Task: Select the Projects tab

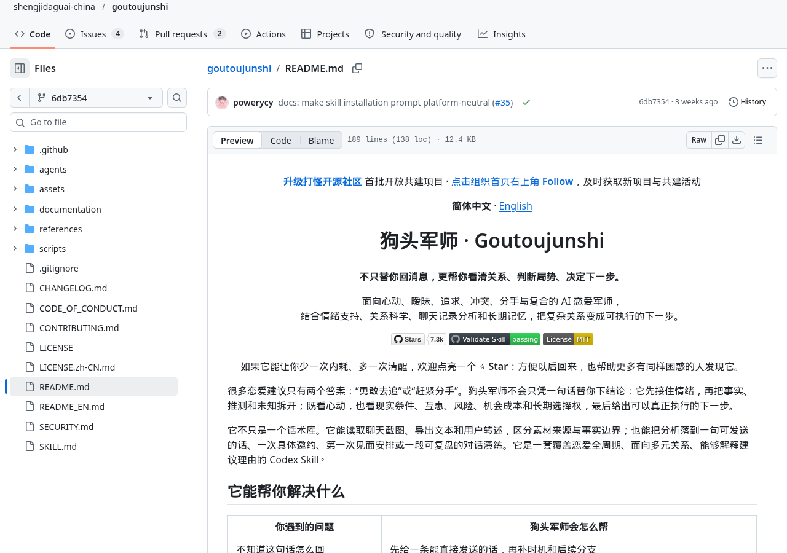Action: [x=325, y=34]
